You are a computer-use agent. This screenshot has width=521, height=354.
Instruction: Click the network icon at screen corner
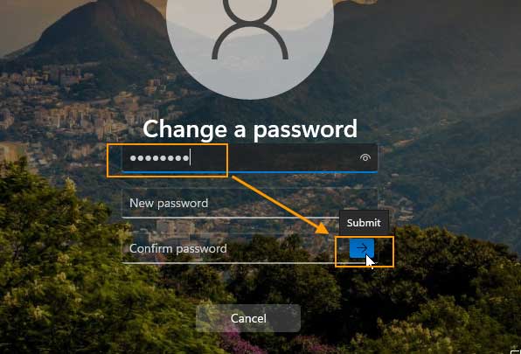click(516, 351)
